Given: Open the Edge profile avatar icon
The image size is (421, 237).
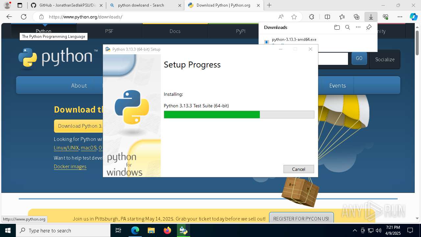Looking at the screenshot, I should pos(7,5).
